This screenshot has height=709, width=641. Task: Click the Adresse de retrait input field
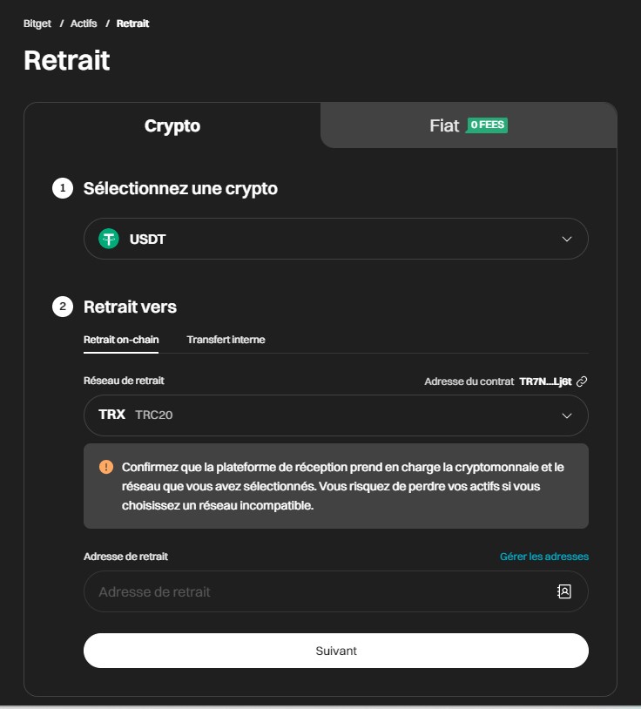pyautogui.click(x=305, y=591)
